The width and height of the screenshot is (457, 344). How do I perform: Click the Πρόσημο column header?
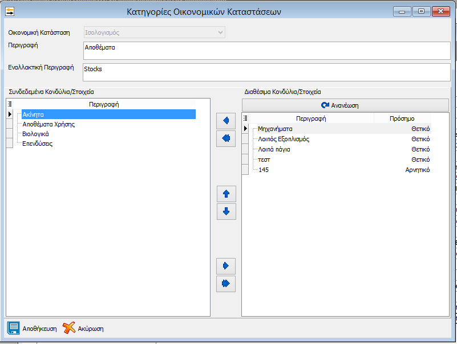click(402, 118)
